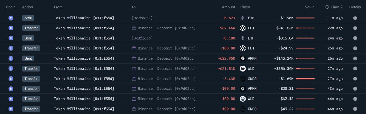Click the Sent badge in the first row
The width and height of the screenshot is (366, 114).
click(28, 18)
